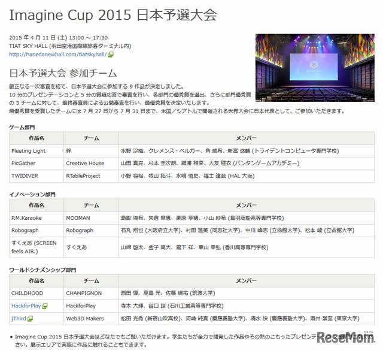The width and height of the screenshot is (383, 351).
Task: Select the TWIDIVER table cell
Action: (x=37, y=176)
